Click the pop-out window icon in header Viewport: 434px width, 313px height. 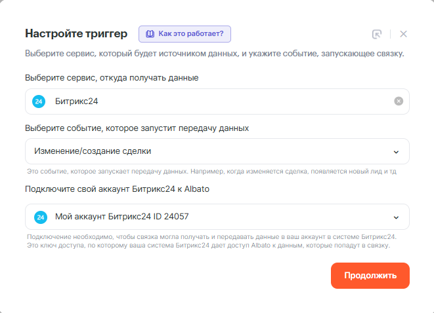coord(377,34)
